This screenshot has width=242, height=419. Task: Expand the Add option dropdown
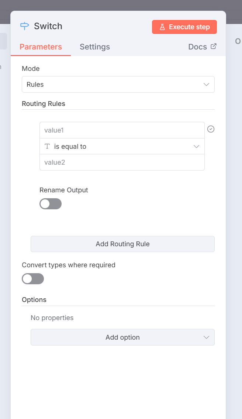[x=122, y=337]
